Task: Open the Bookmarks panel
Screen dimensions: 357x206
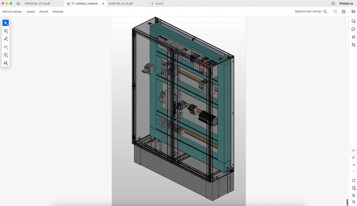Action: pos(353,29)
